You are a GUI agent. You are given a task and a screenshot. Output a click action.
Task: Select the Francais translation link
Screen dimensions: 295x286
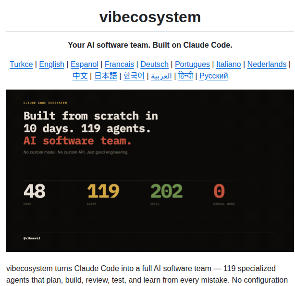[x=119, y=65]
